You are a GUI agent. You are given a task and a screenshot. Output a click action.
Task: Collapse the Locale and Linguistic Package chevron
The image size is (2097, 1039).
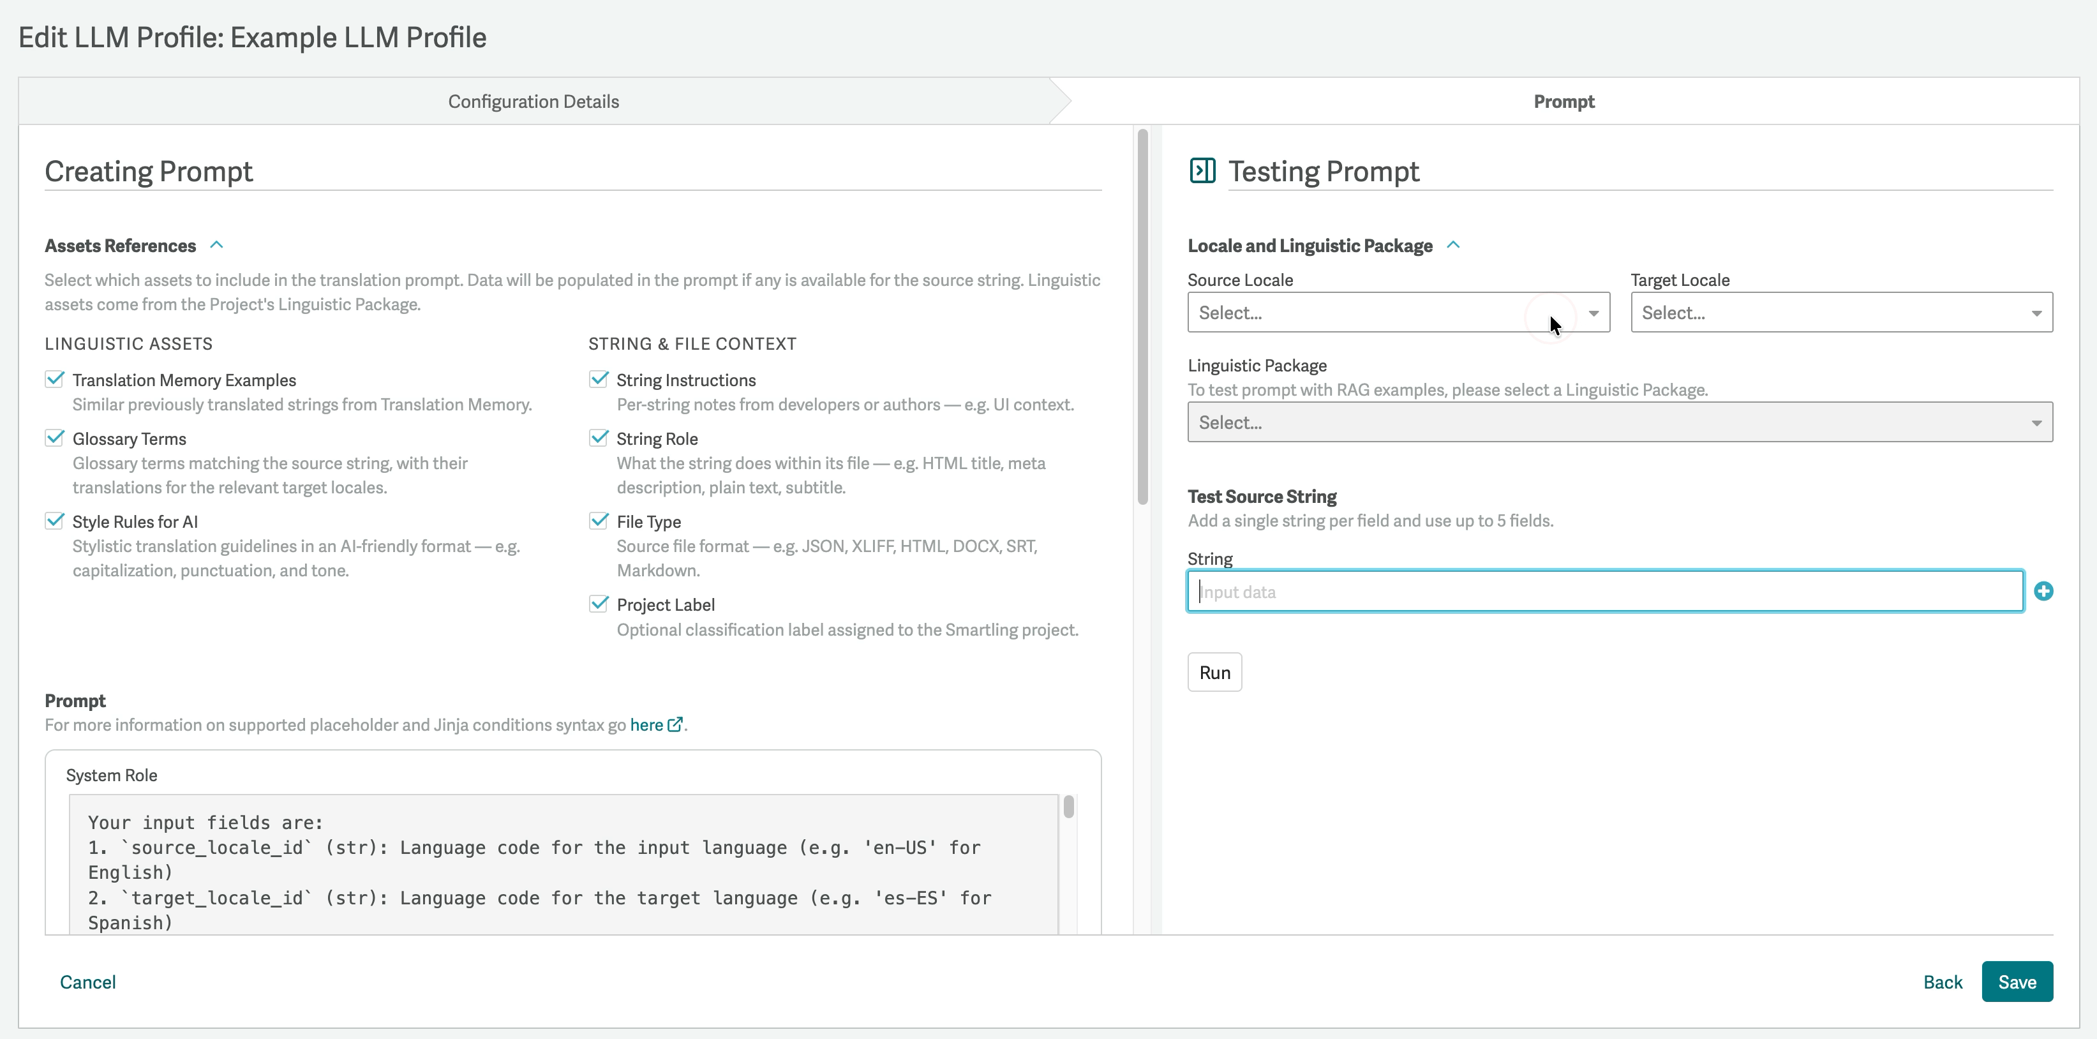[1453, 245]
